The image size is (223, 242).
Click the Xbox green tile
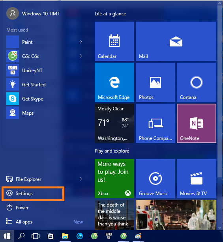(114, 179)
